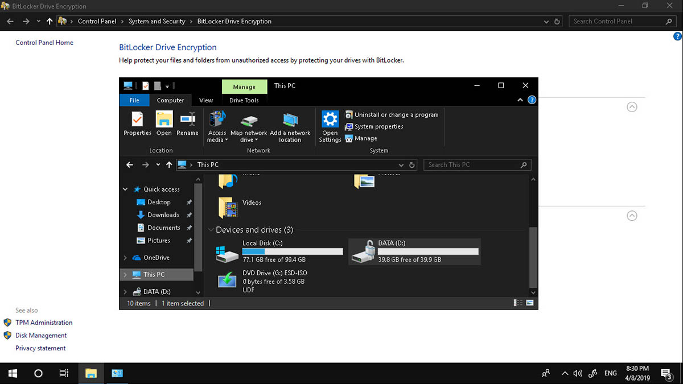Image resolution: width=683 pixels, height=384 pixels.
Task: Open the Map network drive dropdown
Action: point(249,127)
